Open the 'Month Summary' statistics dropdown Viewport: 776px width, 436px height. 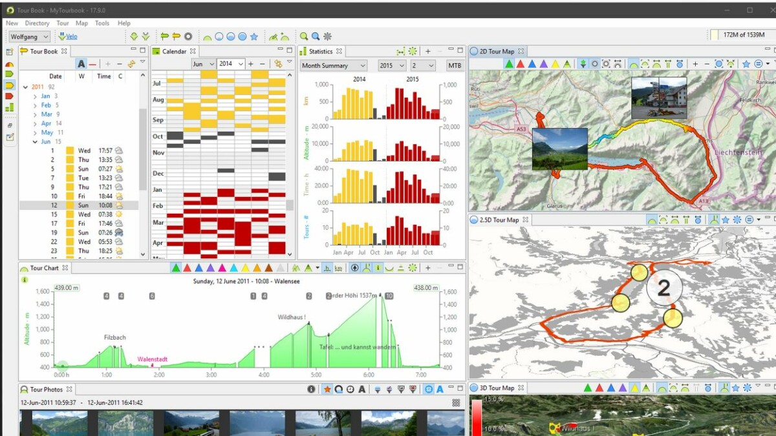[333, 65]
